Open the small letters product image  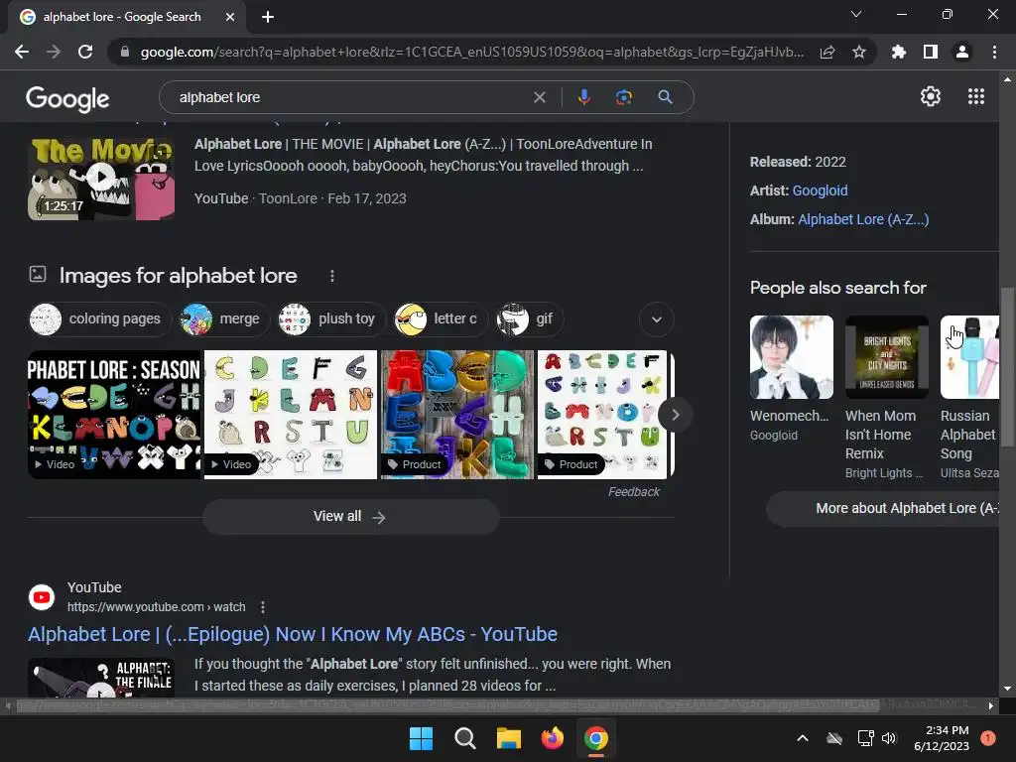[600, 415]
